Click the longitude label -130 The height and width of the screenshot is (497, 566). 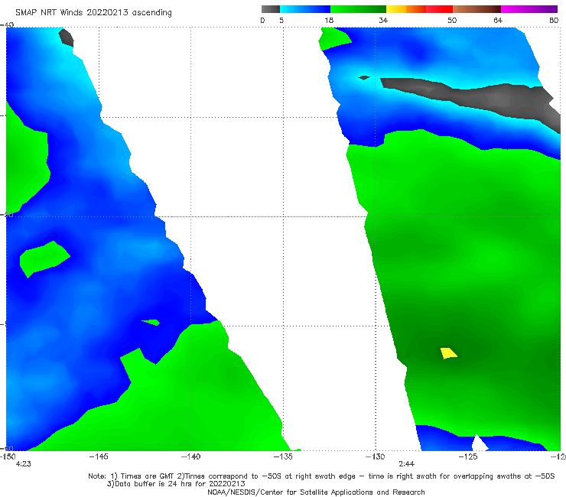(376, 456)
